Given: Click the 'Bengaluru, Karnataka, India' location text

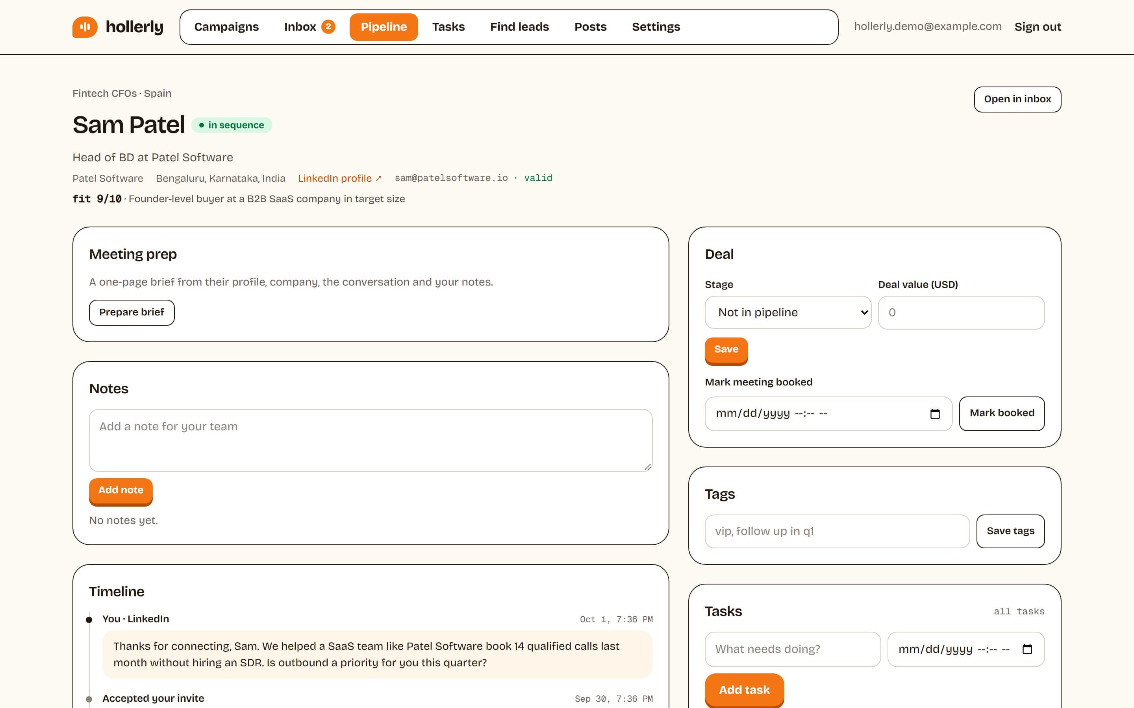Looking at the screenshot, I should click(220, 179).
